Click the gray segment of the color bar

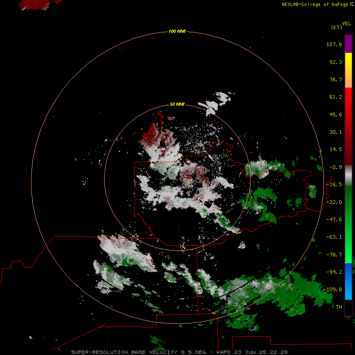(348, 176)
